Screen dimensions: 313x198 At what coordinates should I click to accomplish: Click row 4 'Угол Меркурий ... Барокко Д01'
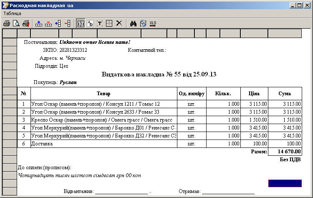coord(104,128)
